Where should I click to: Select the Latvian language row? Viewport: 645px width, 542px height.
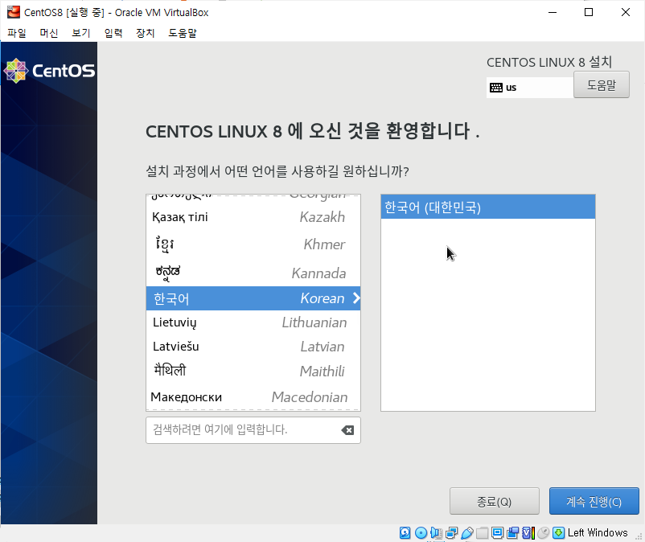pyautogui.click(x=253, y=347)
